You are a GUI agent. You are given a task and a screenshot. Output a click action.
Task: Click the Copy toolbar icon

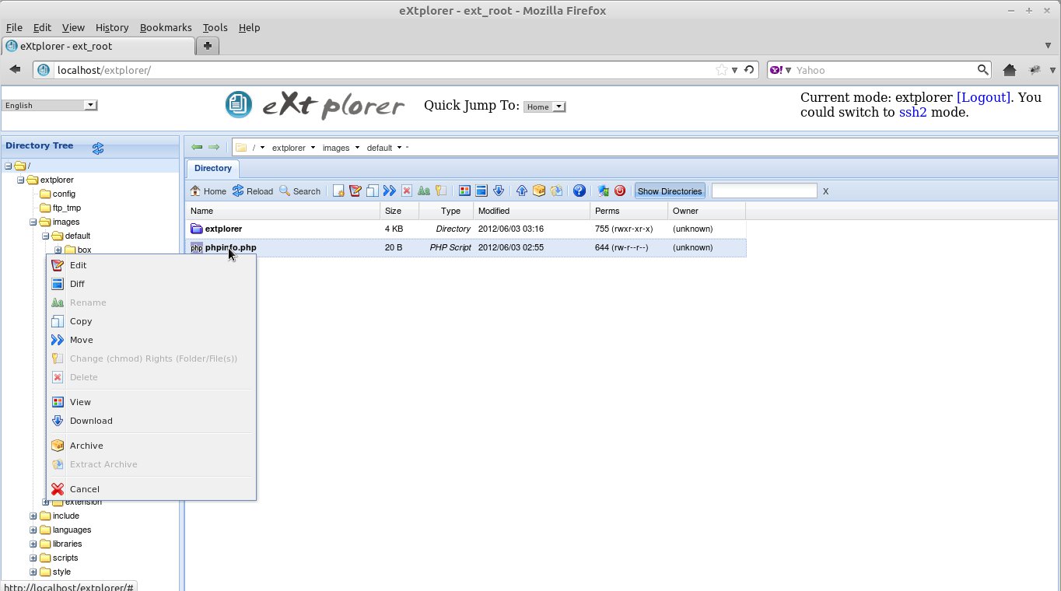[373, 191]
